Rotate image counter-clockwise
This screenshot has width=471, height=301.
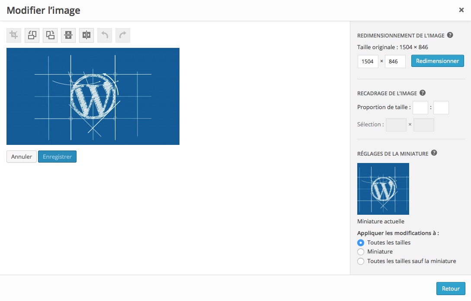(x=32, y=35)
